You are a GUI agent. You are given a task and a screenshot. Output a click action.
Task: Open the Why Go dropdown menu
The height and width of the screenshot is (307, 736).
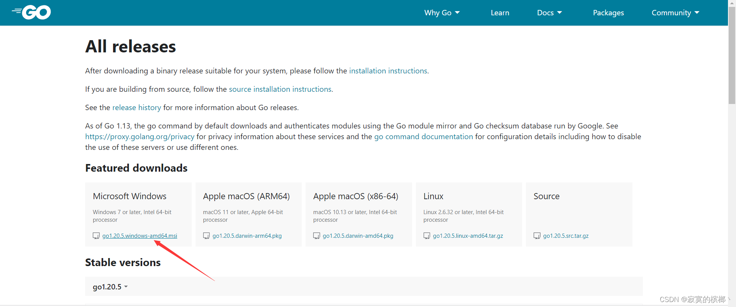point(442,13)
